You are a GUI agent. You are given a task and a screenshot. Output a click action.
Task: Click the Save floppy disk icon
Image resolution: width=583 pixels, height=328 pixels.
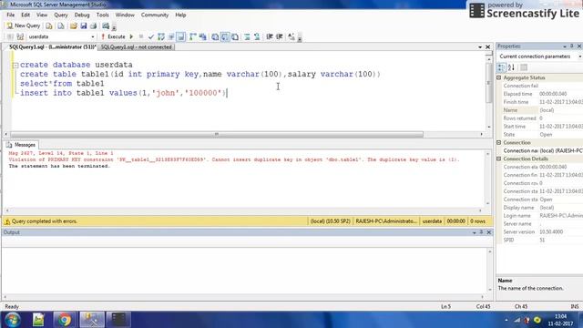click(x=84, y=26)
